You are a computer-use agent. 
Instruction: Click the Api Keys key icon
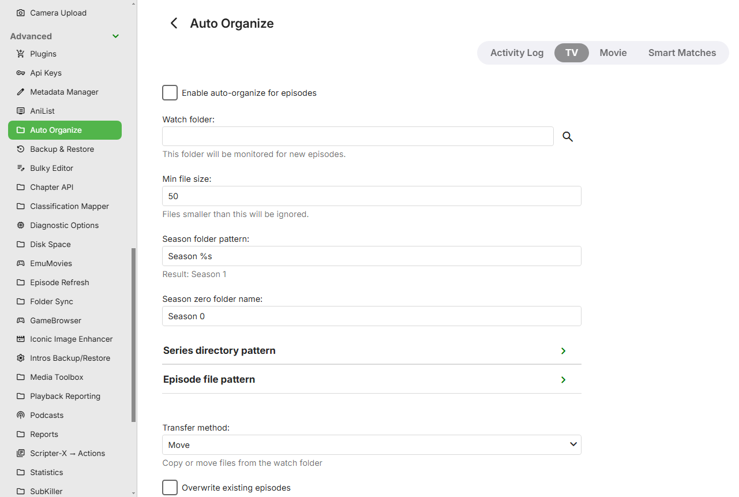[21, 73]
